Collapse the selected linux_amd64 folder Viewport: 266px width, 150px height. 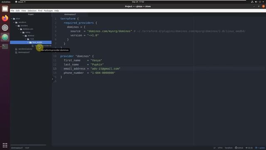28,42
